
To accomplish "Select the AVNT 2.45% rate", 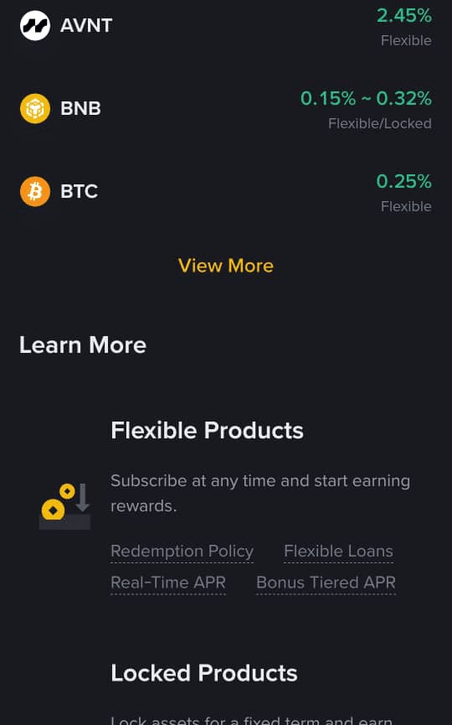I will (404, 16).
